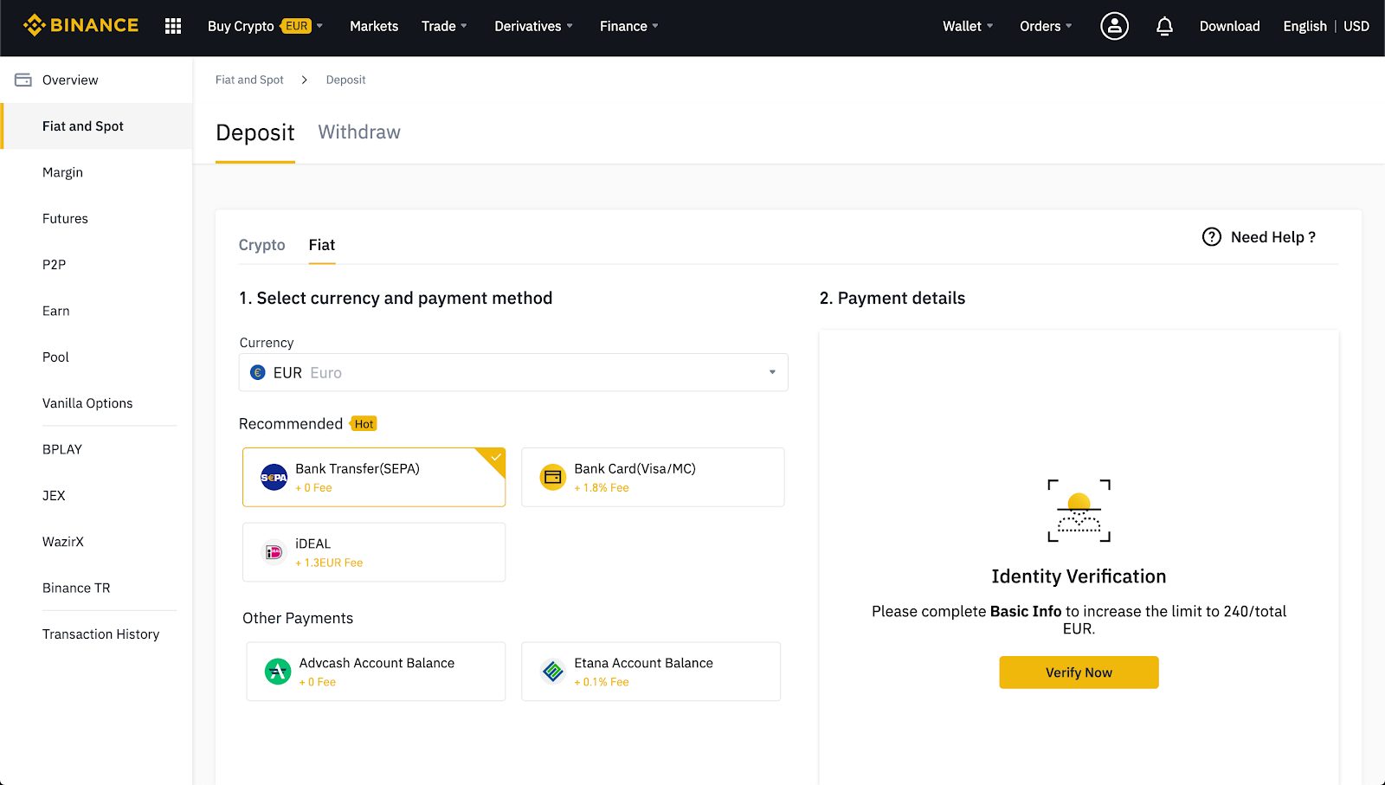
Task: Click the Etana logo icon
Action: click(553, 672)
